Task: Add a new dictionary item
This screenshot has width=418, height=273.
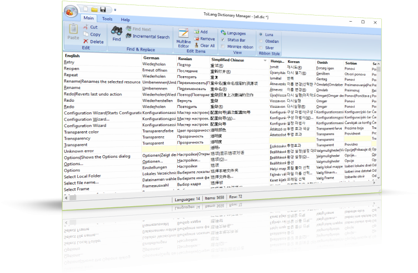Action: click(201, 32)
